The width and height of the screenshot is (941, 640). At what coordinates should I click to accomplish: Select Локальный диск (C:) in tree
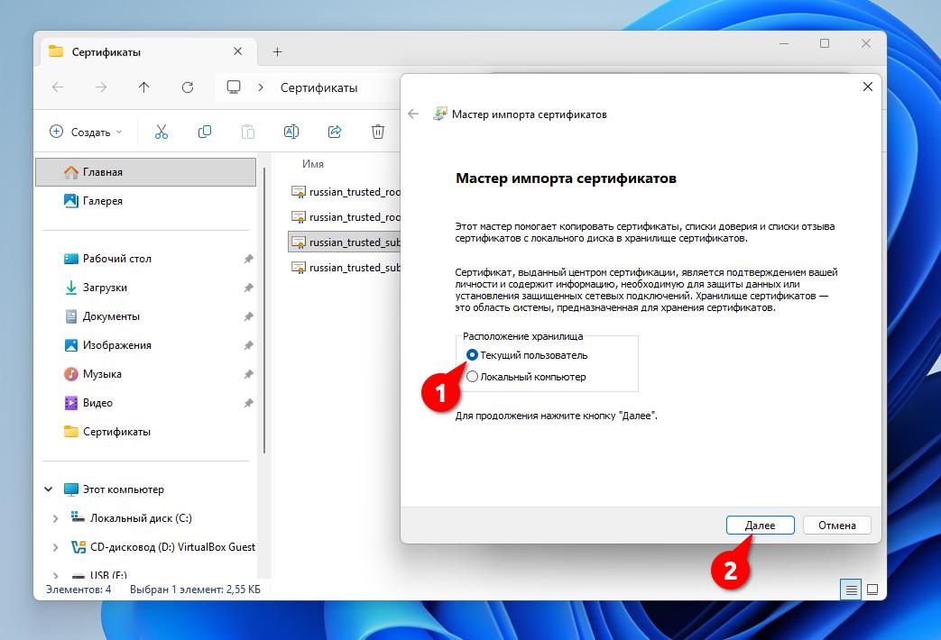click(141, 518)
